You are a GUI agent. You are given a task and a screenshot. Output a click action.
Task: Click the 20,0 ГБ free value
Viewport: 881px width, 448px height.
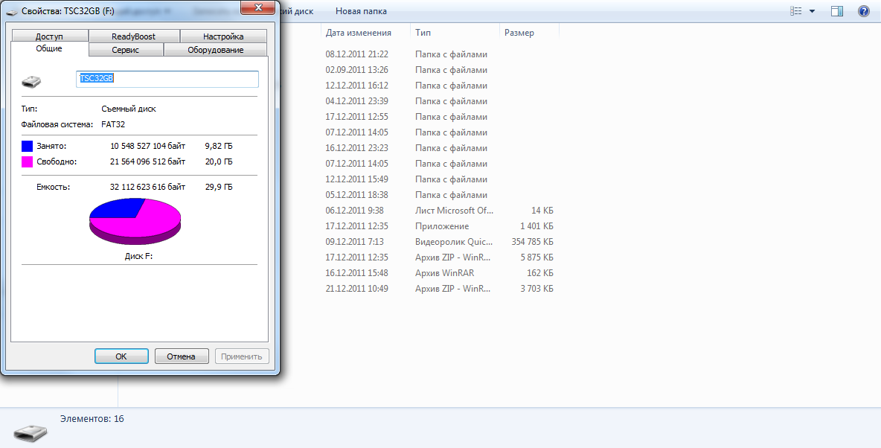coord(219,162)
